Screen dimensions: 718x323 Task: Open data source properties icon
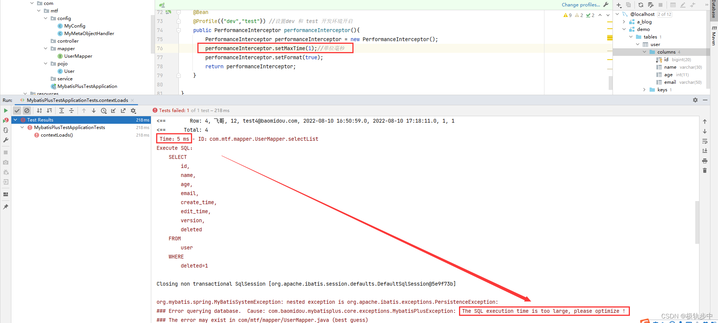(x=651, y=5)
